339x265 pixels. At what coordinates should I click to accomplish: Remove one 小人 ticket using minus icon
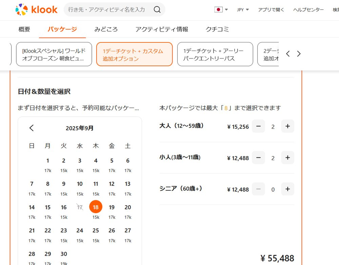pos(258,157)
